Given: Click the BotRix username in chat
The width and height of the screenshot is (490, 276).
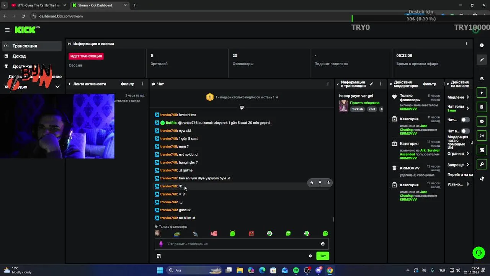Looking at the screenshot, I should click(x=171, y=123).
